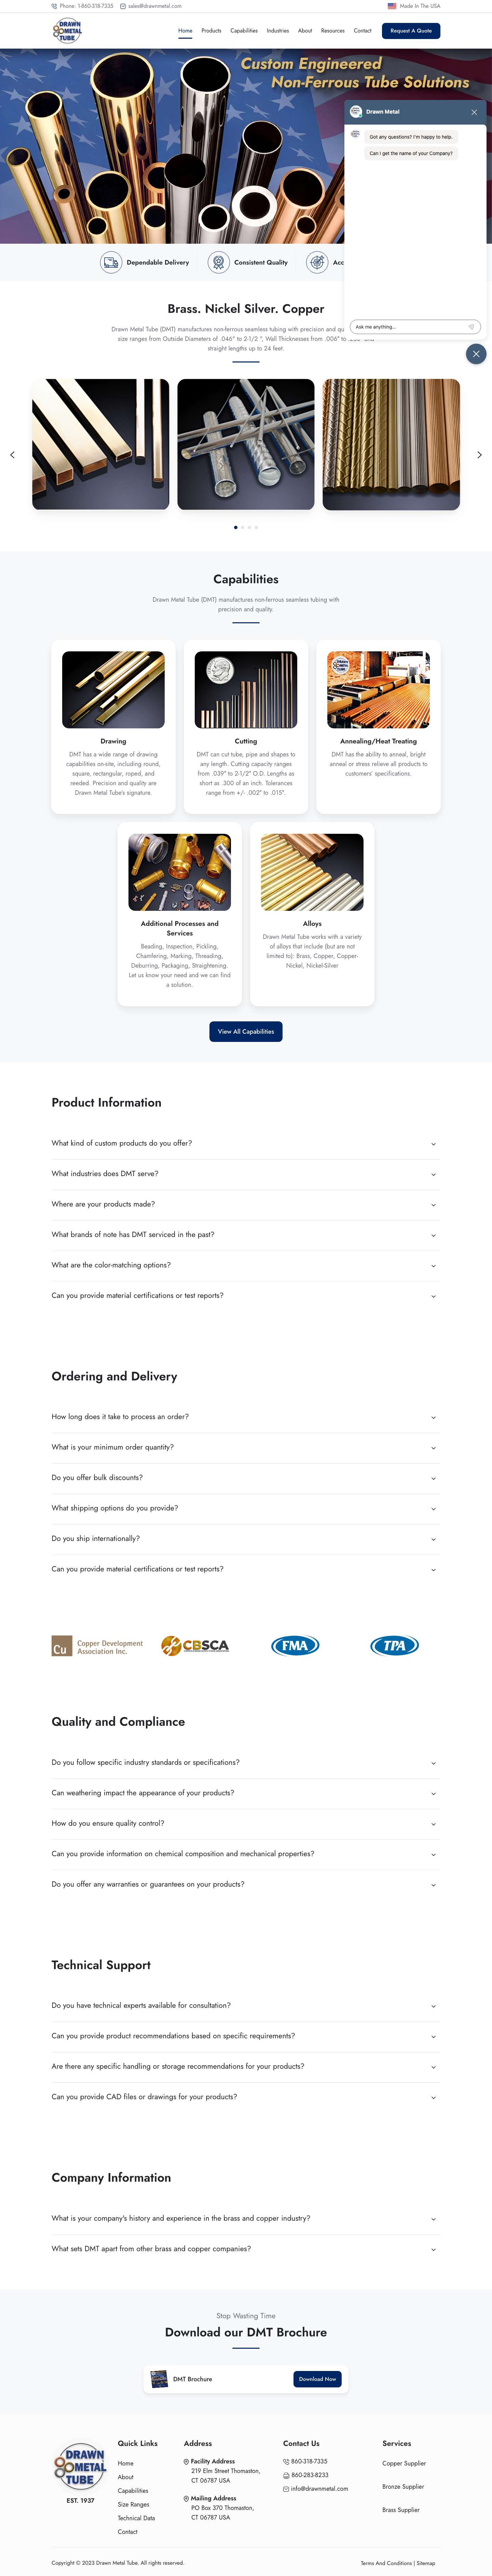
Task: Expand 'Do you ship internationally?' question
Action: click(245, 1538)
